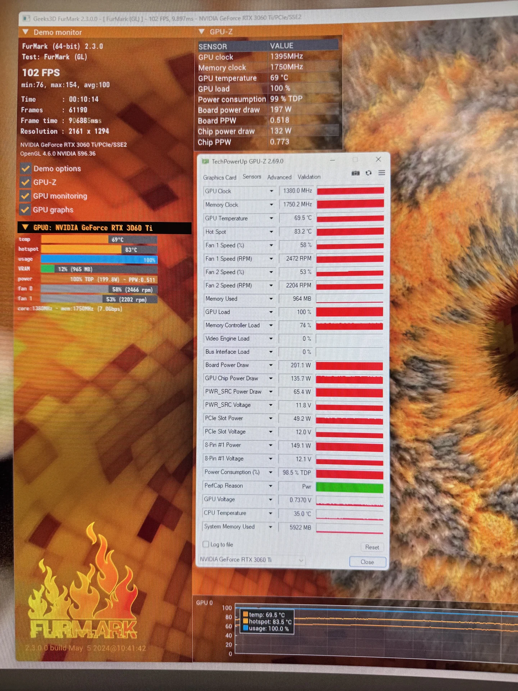Click the FurMark window title icon
Viewport: 518px width, 691px height.
pyautogui.click(x=26, y=18)
